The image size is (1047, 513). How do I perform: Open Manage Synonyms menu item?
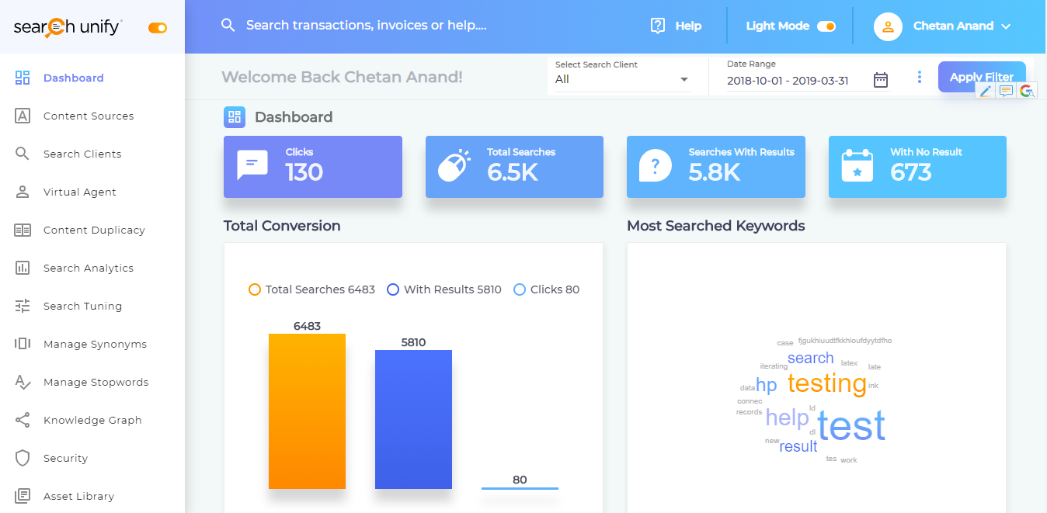click(95, 344)
